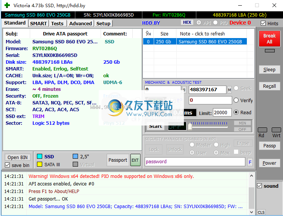Click the cyan SSD color indicator
283x216 pixels.
(40, 156)
